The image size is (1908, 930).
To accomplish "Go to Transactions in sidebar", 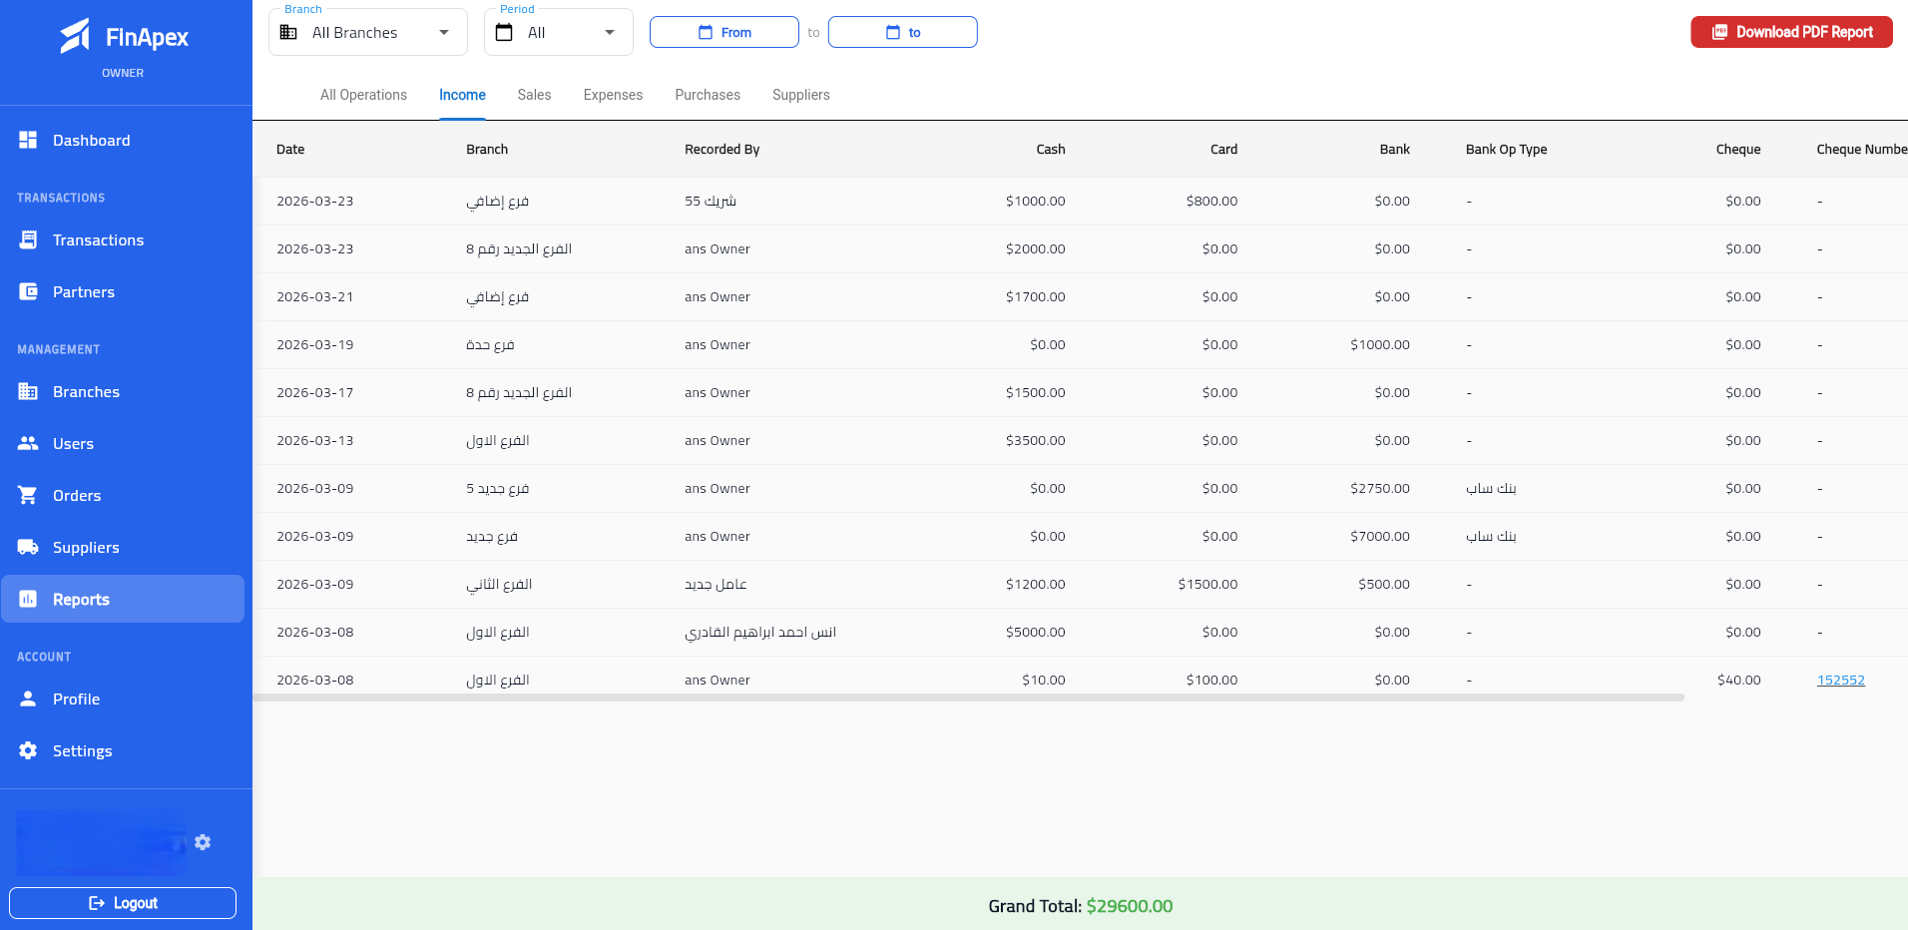I will 123,239.
